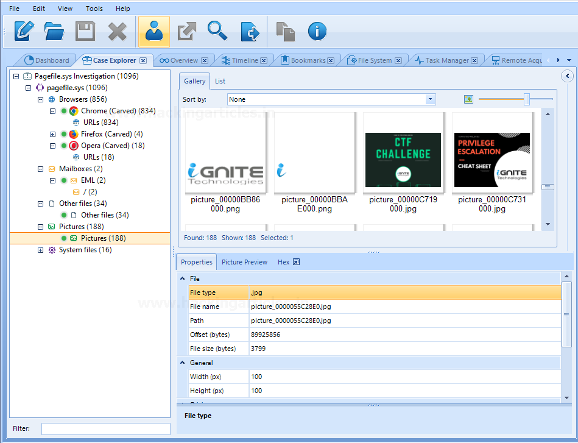578x443 pixels.
Task: Click the floppy disk save icon
Action: (85, 31)
